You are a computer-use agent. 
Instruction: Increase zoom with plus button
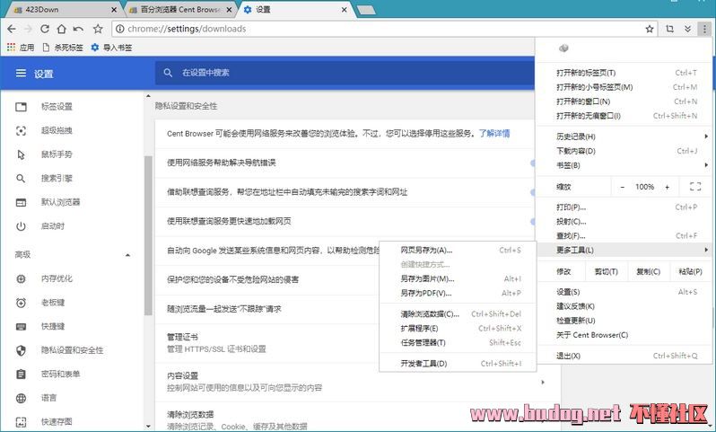[668, 187]
